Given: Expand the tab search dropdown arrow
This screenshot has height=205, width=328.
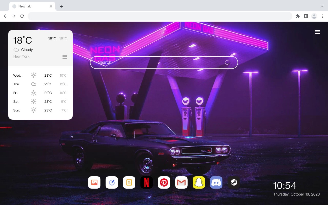Looking at the screenshot, I should (322, 6).
